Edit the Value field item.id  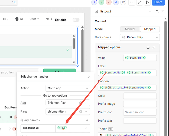(140, 58)
